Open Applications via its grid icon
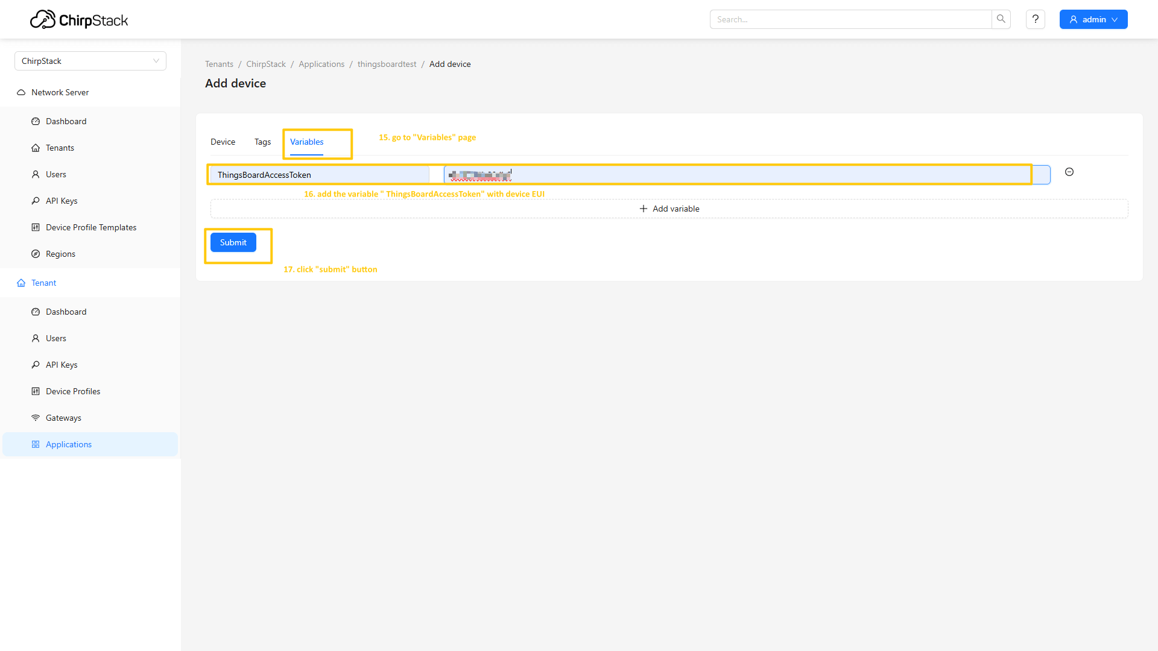The width and height of the screenshot is (1158, 651). [36, 444]
